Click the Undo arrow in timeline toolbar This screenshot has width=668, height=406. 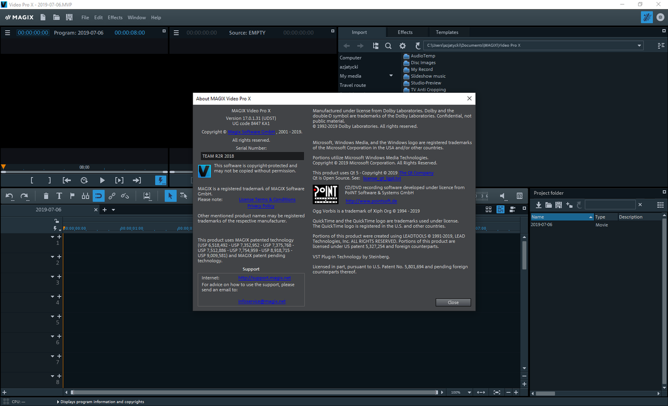point(9,196)
